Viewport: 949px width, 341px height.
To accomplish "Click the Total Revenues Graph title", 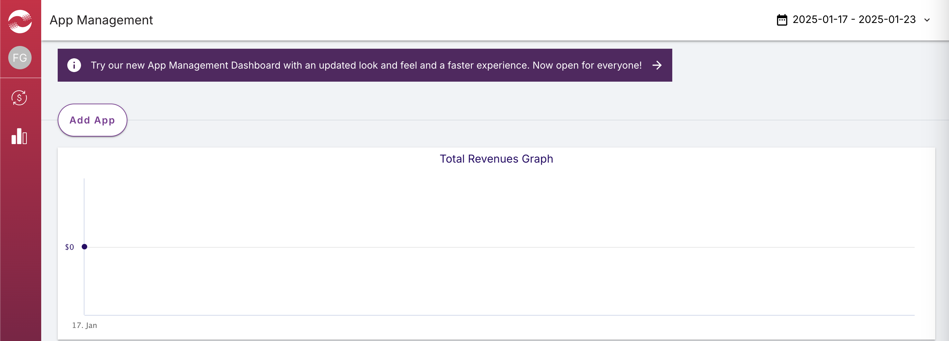I will click(496, 159).
